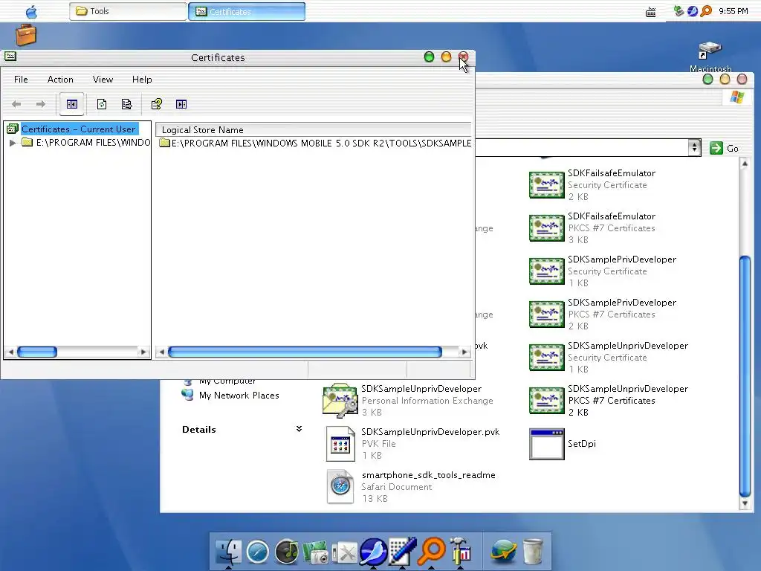Click the Help toolbar icon with question mark

click(x=156, y=104)
